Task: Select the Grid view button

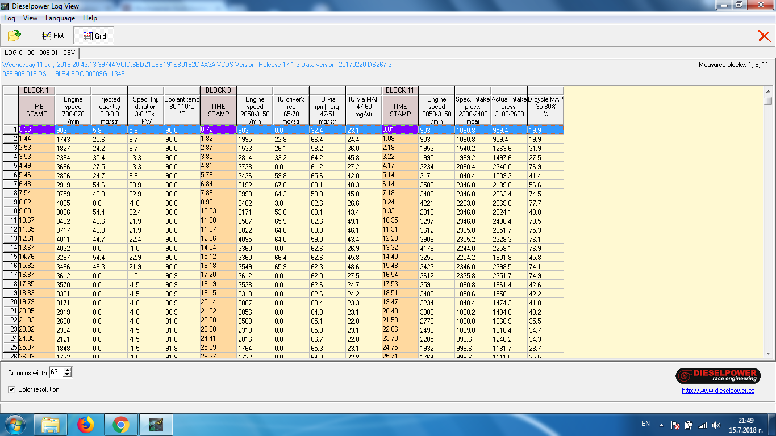Action: pos(94,36)
